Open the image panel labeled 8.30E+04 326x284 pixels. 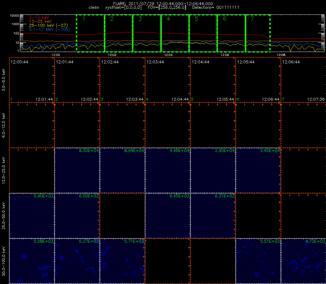pyautogui.click(x=77, y=170)
